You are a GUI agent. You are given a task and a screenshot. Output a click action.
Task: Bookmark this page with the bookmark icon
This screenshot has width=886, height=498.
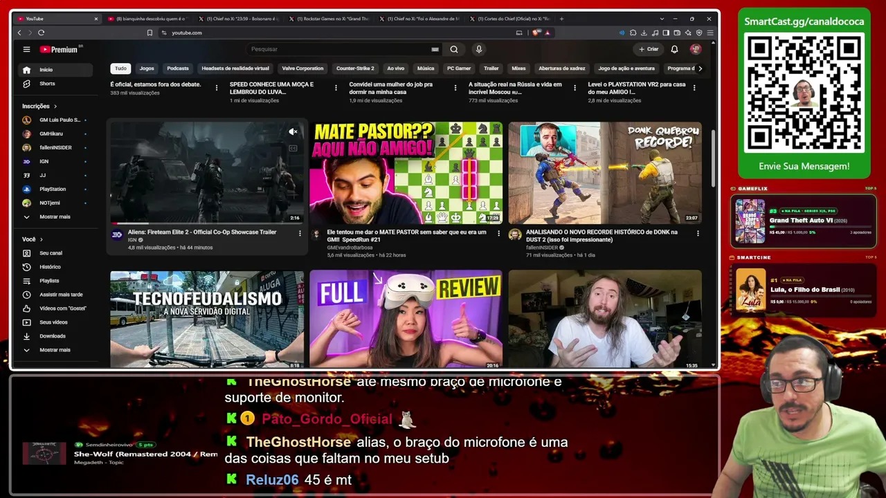tap(150, 33)
